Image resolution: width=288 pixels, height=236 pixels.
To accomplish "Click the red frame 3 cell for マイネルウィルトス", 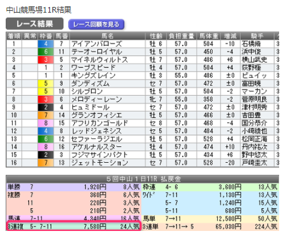I will click(46, 60).
